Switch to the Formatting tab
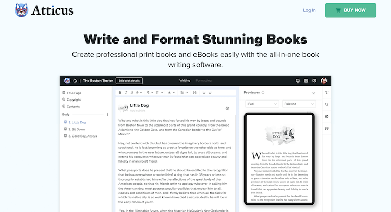 [x=203, y=80]
